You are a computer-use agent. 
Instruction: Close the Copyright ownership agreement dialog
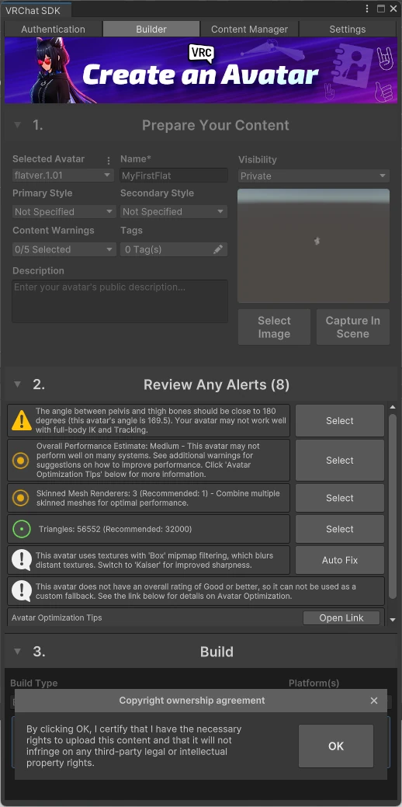[x=374, y=701]
